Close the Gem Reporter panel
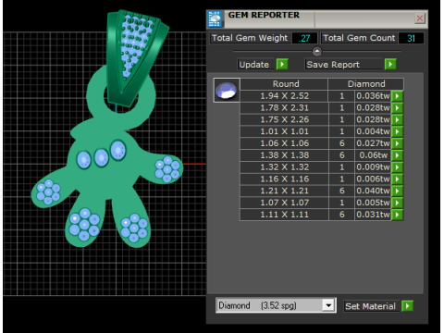 point(420,18)
